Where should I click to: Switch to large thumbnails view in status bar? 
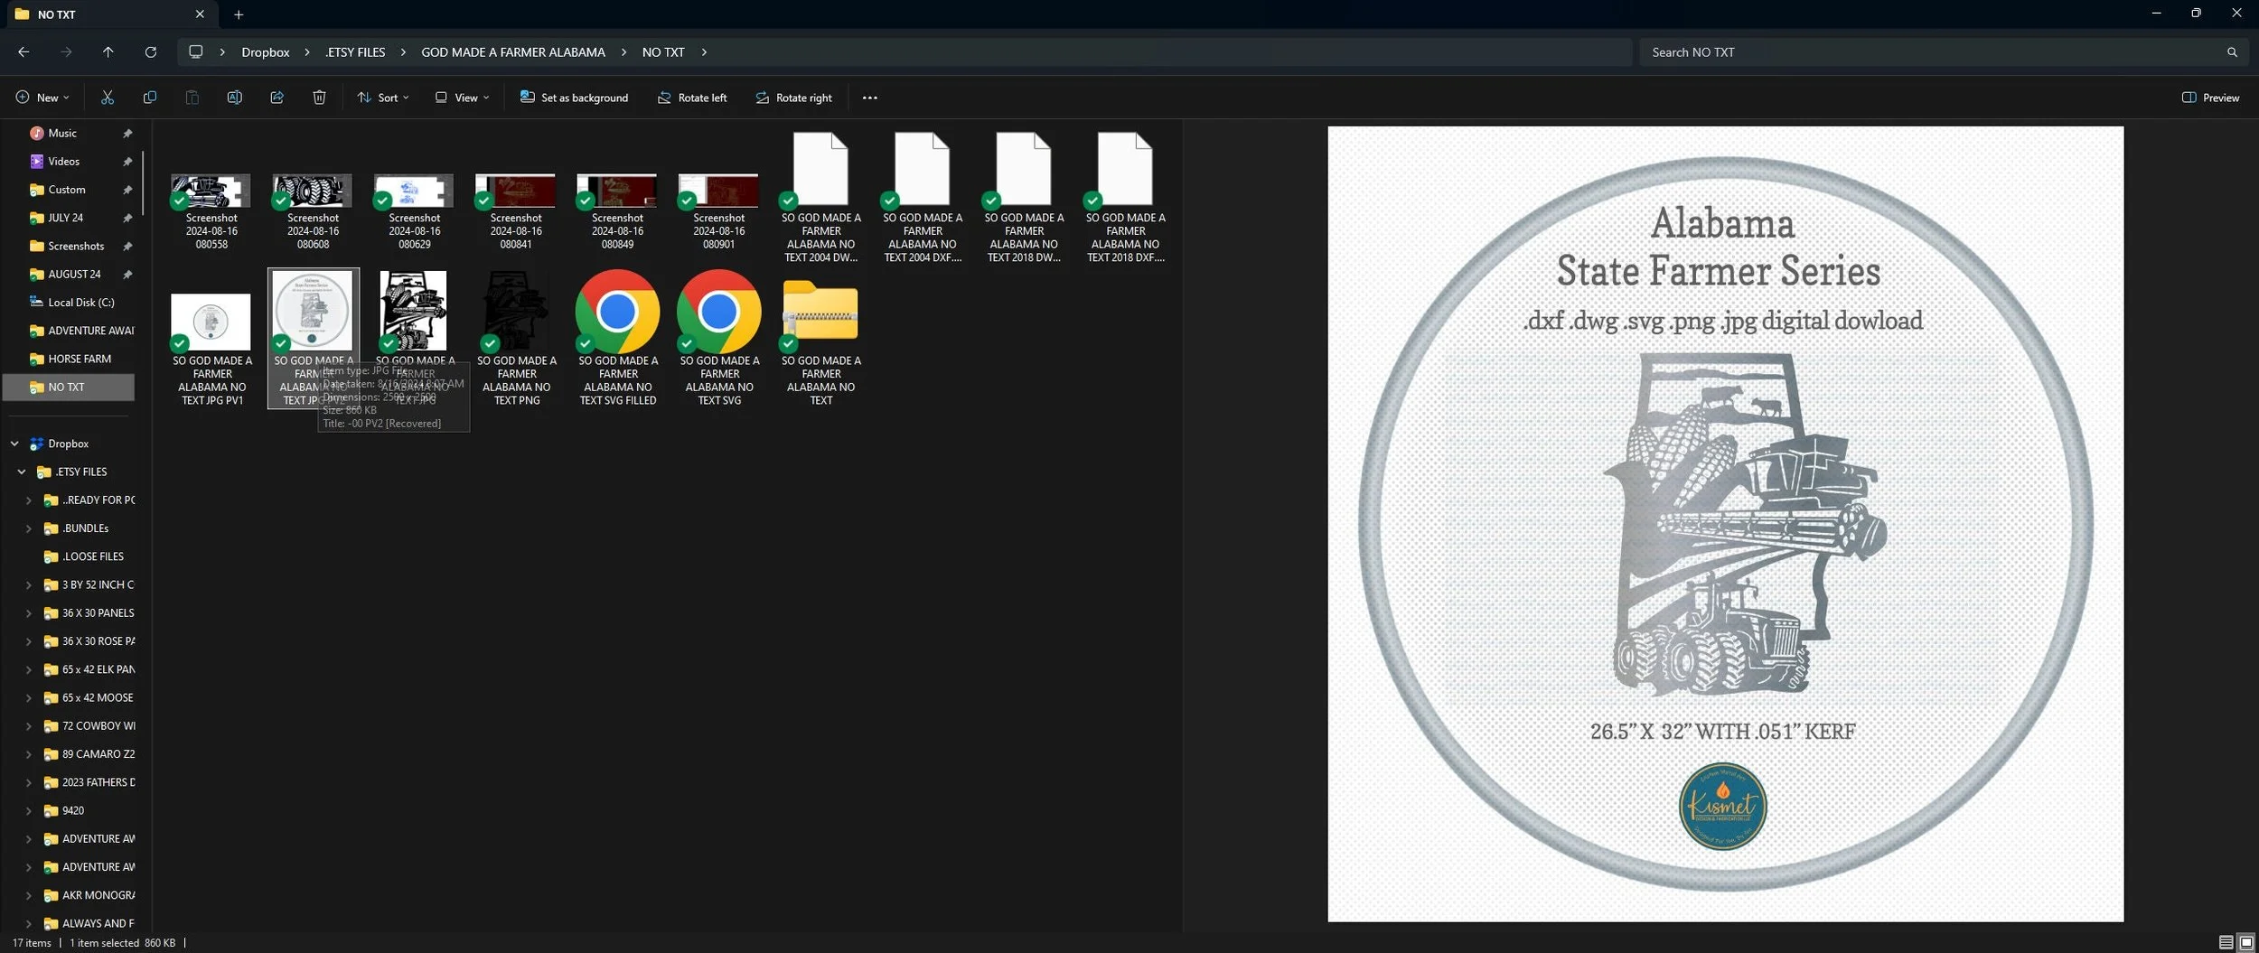coord(2245,942)
